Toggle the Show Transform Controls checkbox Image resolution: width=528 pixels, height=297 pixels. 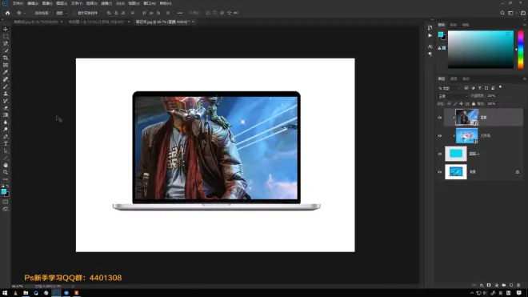click(x=74, y=13)
